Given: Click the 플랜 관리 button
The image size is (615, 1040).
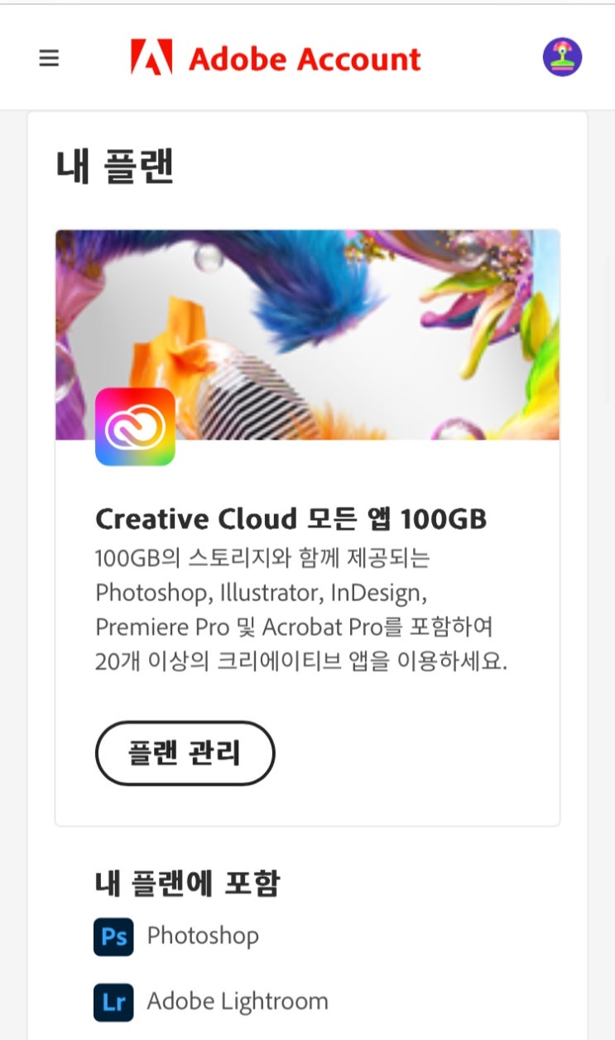Looking at the screenshot, I should [185, 753].
